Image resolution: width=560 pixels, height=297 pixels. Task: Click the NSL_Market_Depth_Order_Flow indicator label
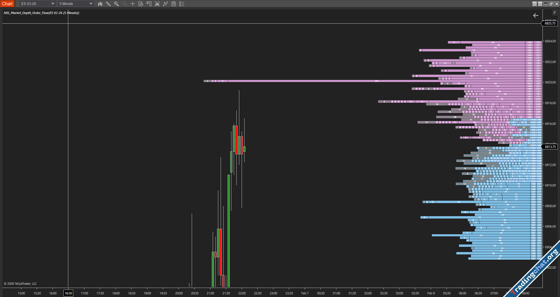point(41,13)
